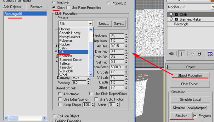The image size is (214, 122).
Task: Click Remove Modifier from stack icon
Action: point(199,54)
